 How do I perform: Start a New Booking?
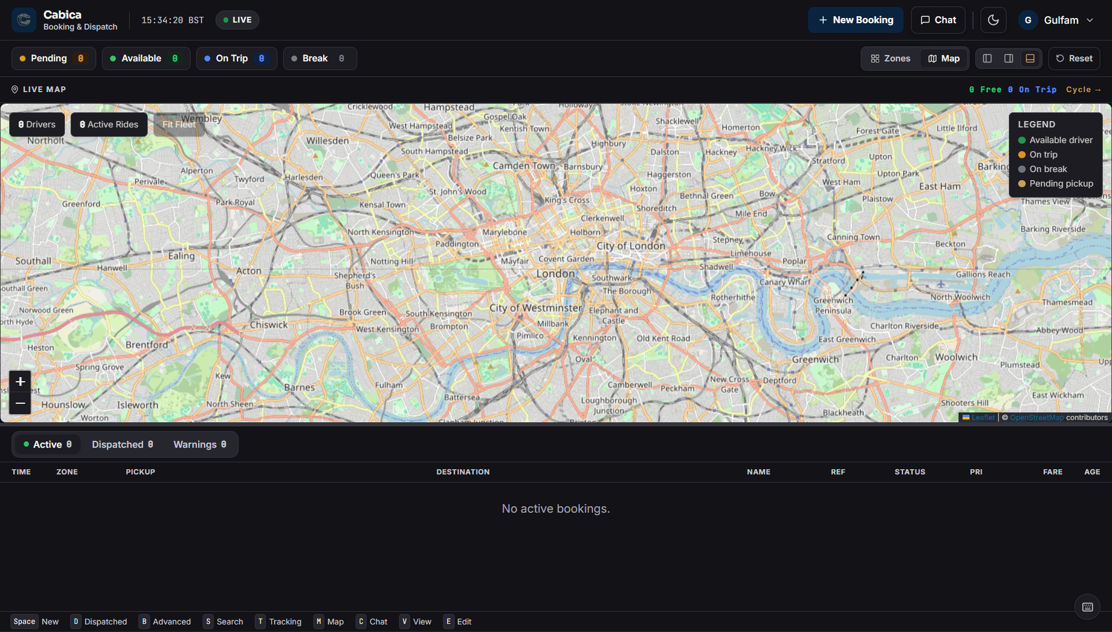coord(855,20)
